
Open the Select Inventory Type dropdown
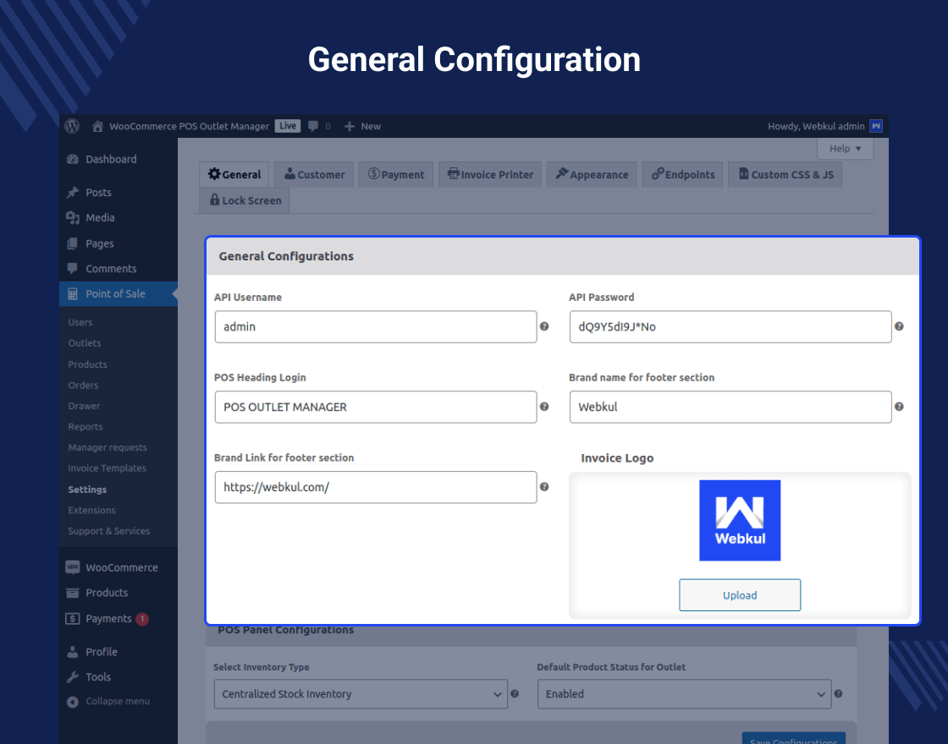(361, 693)
